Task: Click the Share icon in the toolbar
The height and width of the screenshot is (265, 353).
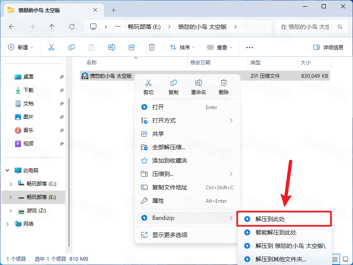Action: pyautogui.click(x=132, y=47)
